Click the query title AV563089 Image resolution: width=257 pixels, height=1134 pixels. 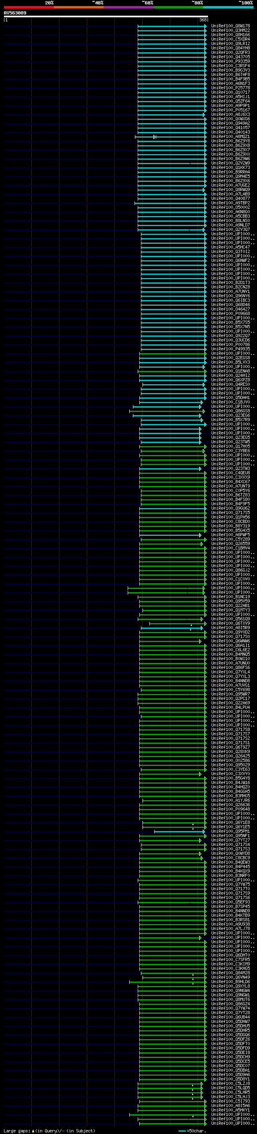click(x=15, y=13)
